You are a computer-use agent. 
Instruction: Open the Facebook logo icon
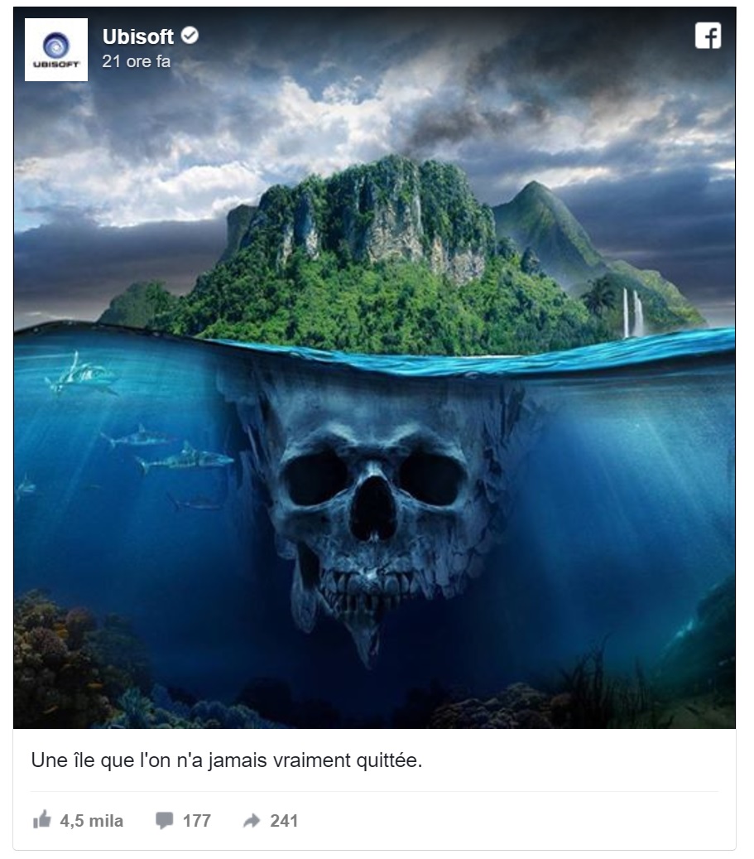pos(708,36)
